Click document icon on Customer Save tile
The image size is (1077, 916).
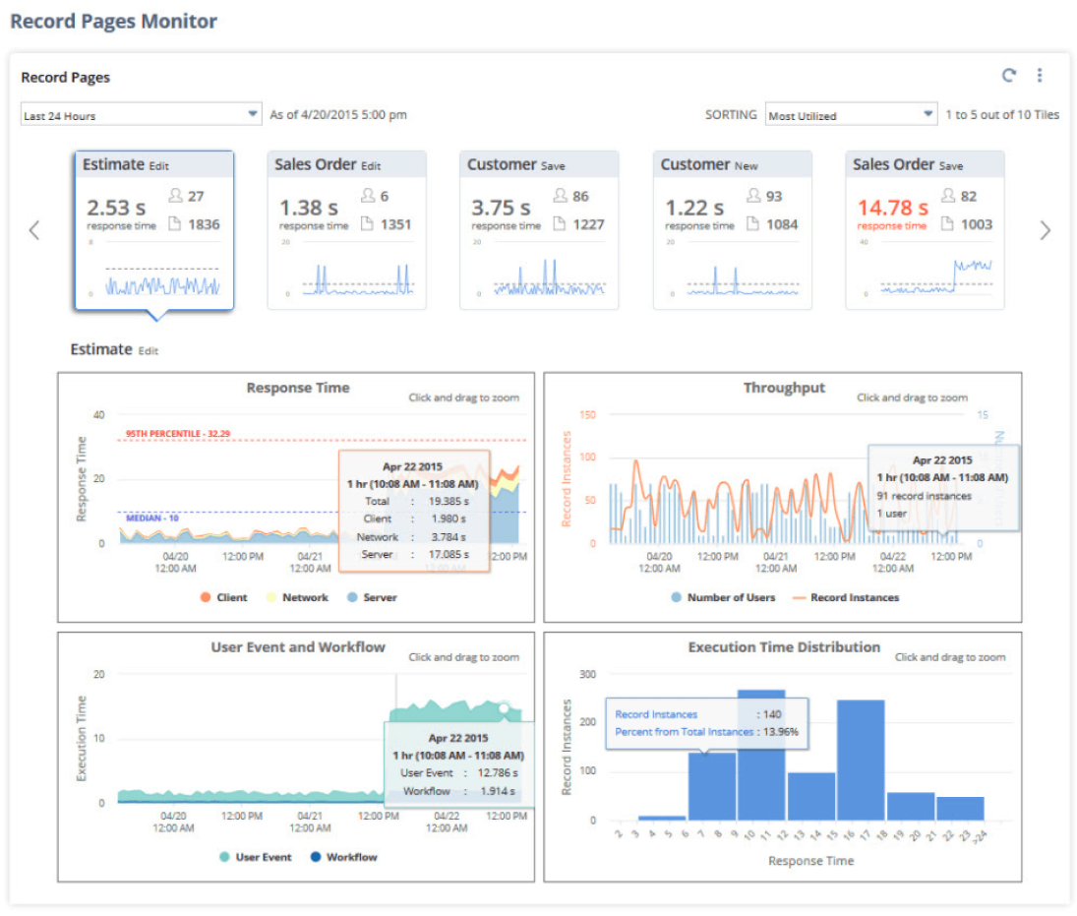click(x=560, y=224)
